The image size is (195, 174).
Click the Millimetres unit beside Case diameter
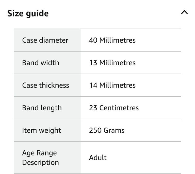117,40
